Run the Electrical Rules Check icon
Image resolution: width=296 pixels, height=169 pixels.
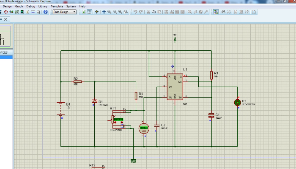click(x=254, y=12)
